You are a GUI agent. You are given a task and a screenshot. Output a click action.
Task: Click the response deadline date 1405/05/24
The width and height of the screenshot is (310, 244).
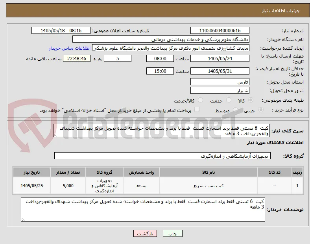(x=220, y=58)
